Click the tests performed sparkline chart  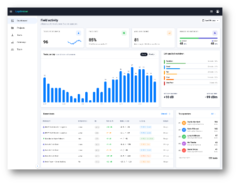(x=74, y=42)
